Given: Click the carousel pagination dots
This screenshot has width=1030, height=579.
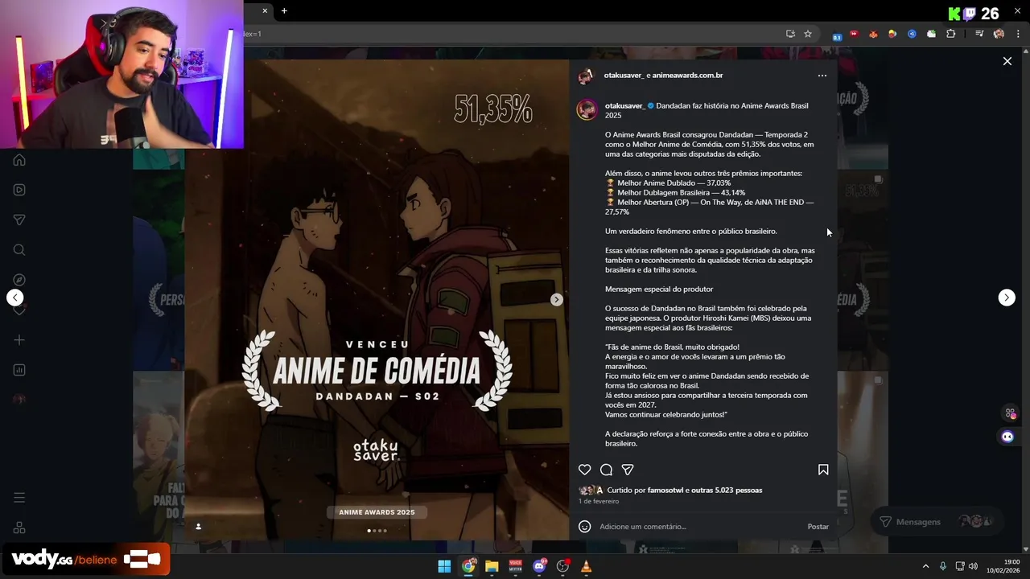Looking at the screenshot, I should (377, 531).
